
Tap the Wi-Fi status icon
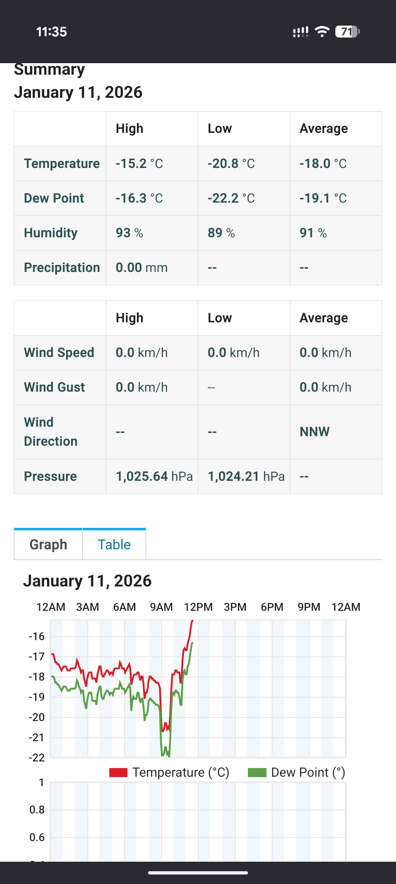[x=322, y=32]
